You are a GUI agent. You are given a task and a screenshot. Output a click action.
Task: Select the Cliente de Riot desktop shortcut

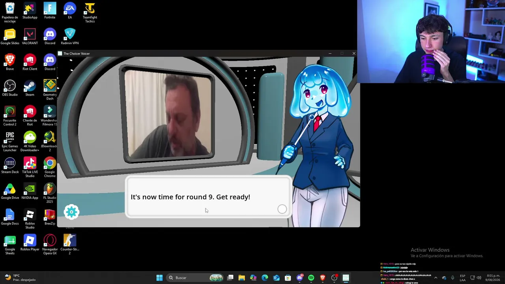[30, 116]
